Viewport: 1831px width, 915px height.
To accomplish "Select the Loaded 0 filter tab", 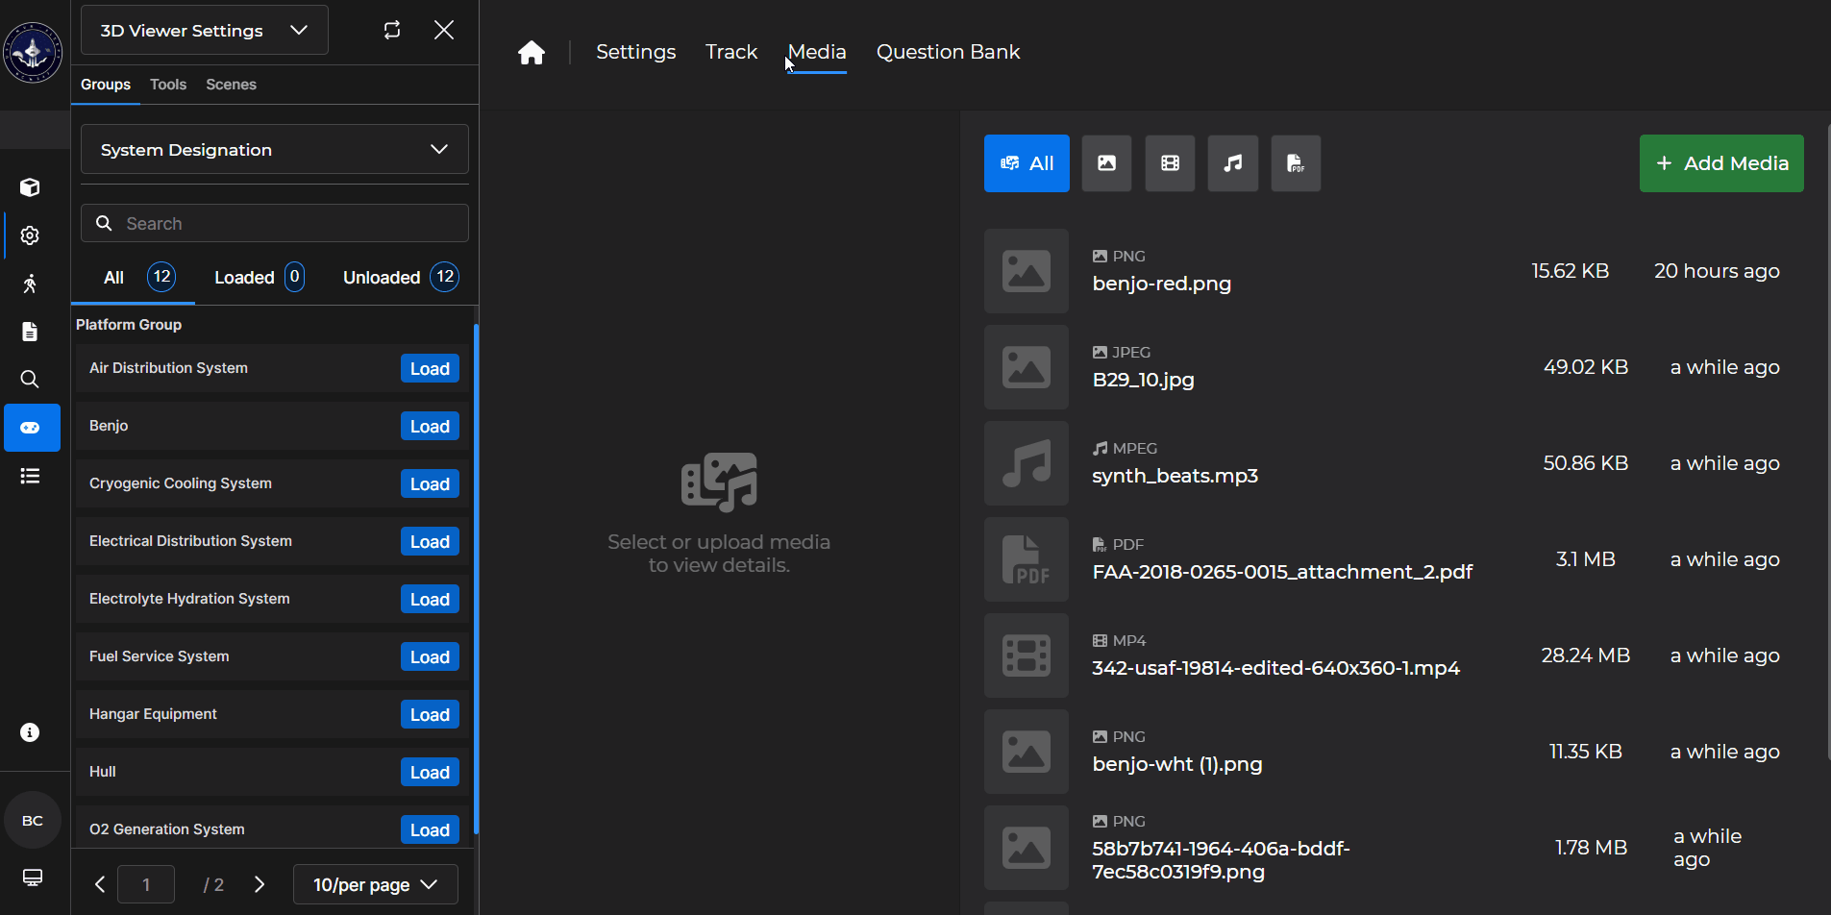I will [260, 278].
